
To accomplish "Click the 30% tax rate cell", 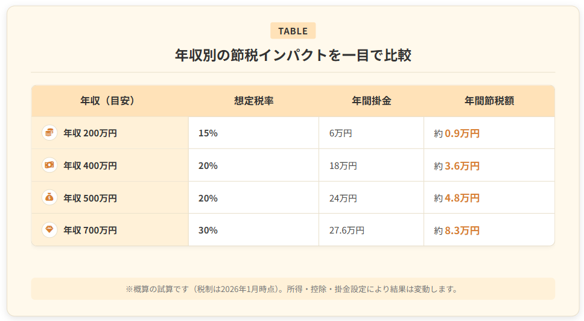I will 208,230.
